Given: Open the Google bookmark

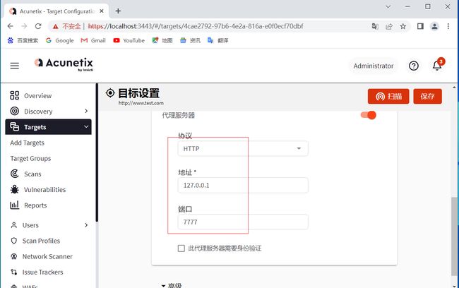Looking at the screenshot, I should 60,40.
